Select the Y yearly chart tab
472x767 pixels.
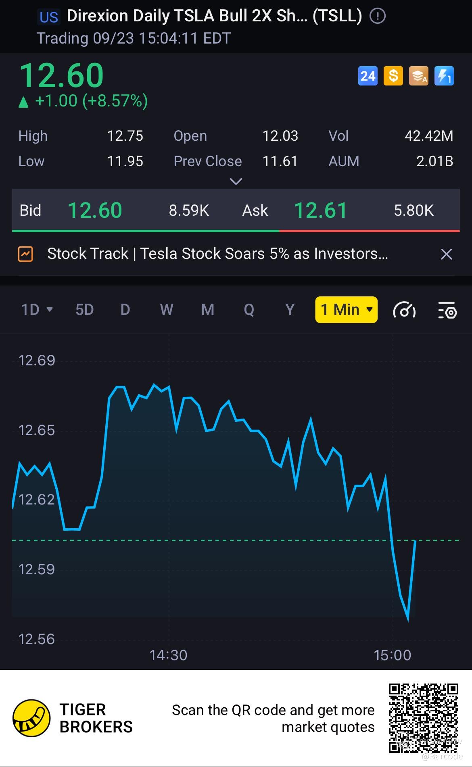(290, 310)
